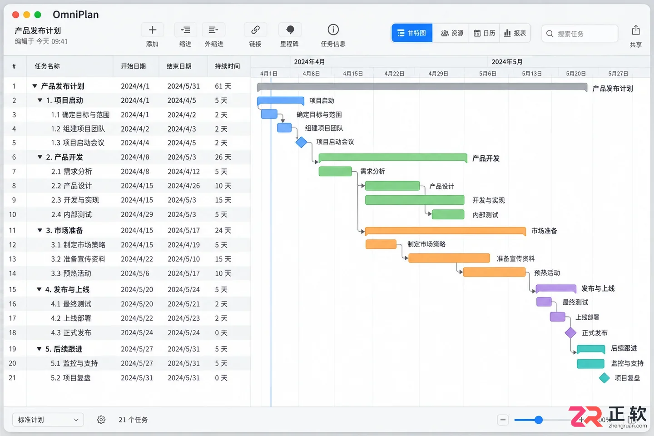Select task row 1.2 组建项目团队
The height and width of the screenshot is (436, 654).
click(127, 129)
